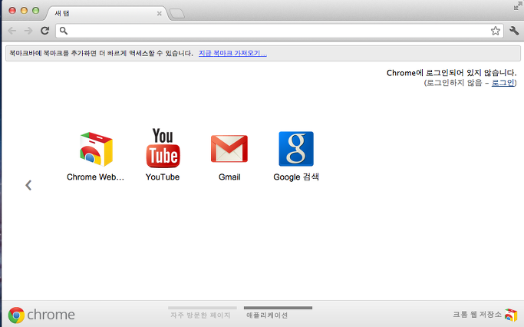Open the Chrome Web Store app icon
The height and width of the screenshot is (327, 524).
[96, 149]
